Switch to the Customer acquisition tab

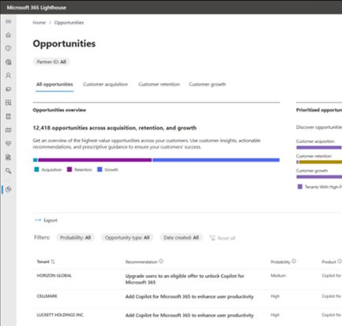pyautogui.click(x=105, y=84)
